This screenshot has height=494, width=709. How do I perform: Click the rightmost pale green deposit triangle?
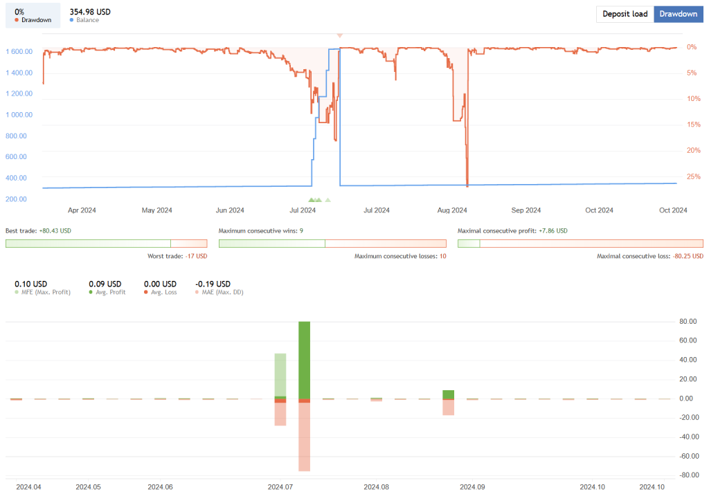click(328, 200)
